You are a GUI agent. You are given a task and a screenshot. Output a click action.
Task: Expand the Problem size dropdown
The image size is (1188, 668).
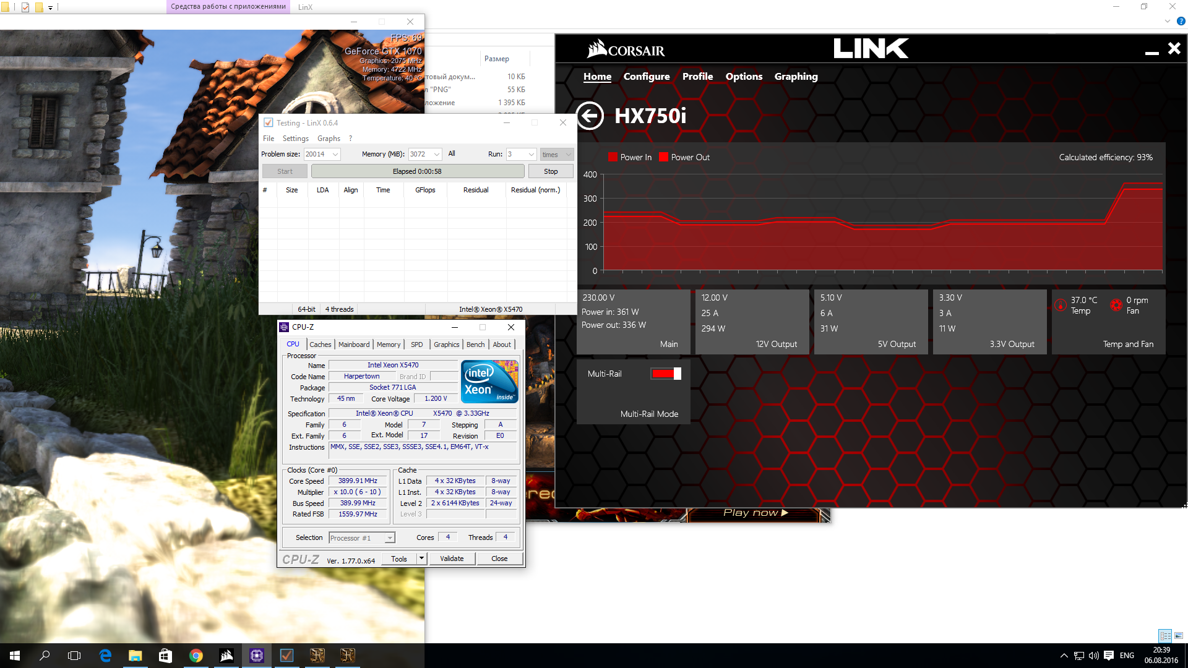coord(335,155)
